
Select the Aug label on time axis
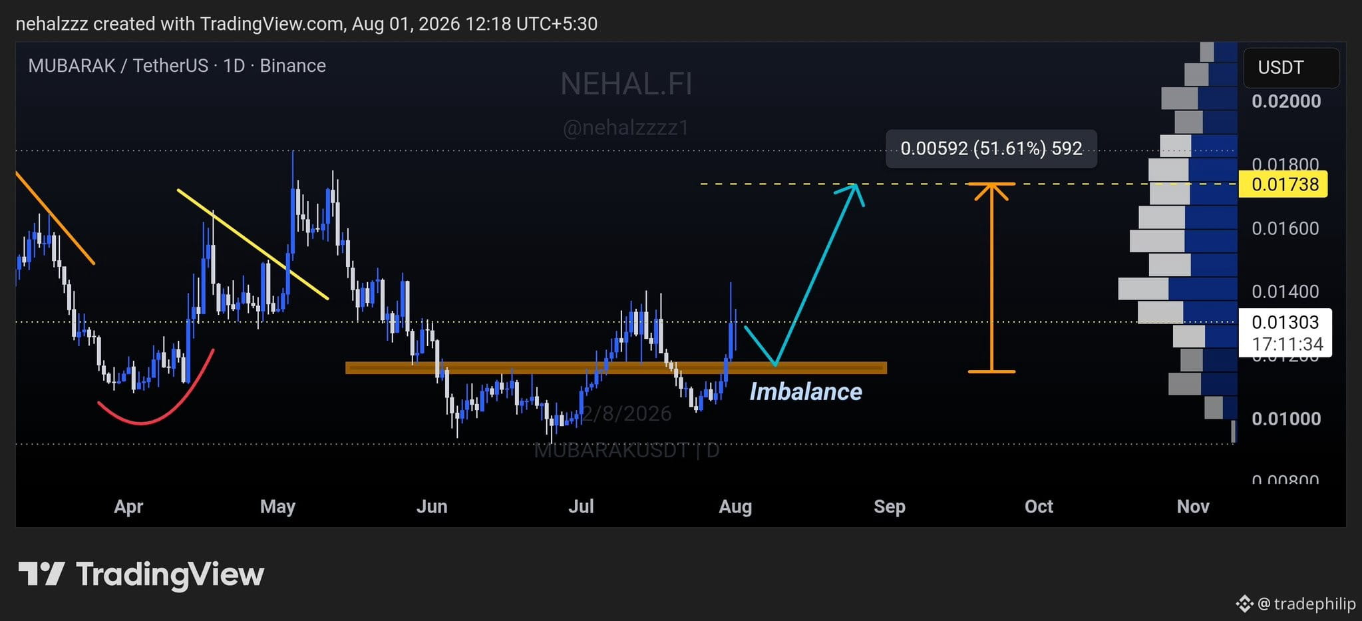735,507
